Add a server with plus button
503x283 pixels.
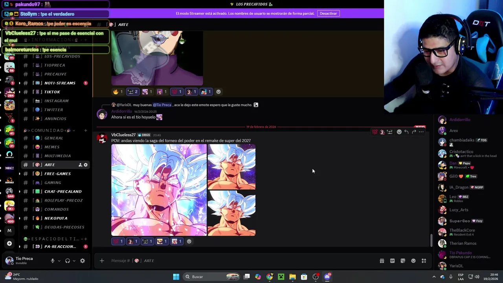pos(9,243)
